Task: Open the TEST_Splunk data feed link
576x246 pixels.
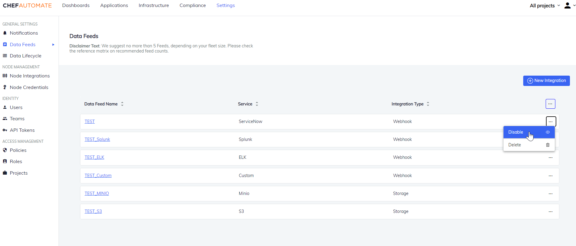Action: point(97,139)
